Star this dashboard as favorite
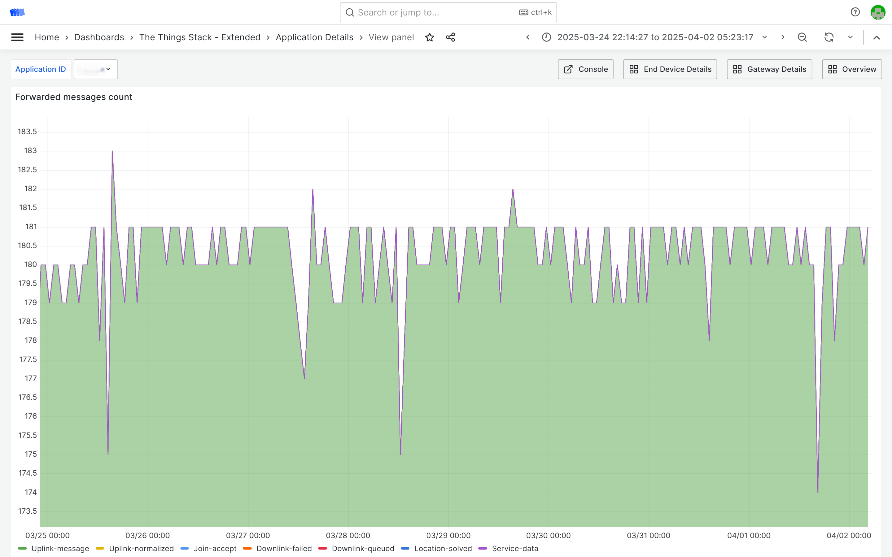This screenshot has width=892, height=557. (x=429, y=37)
